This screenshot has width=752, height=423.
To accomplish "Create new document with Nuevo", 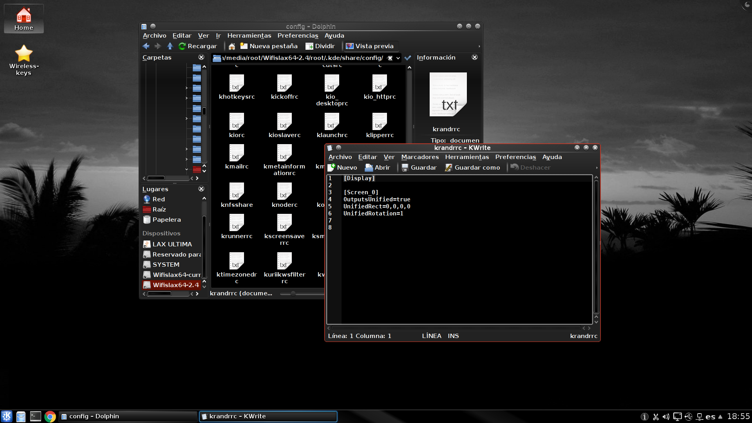I will [342, 168].
